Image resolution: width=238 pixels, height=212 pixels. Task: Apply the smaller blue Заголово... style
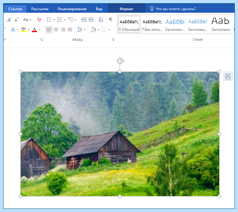(198, 25)
